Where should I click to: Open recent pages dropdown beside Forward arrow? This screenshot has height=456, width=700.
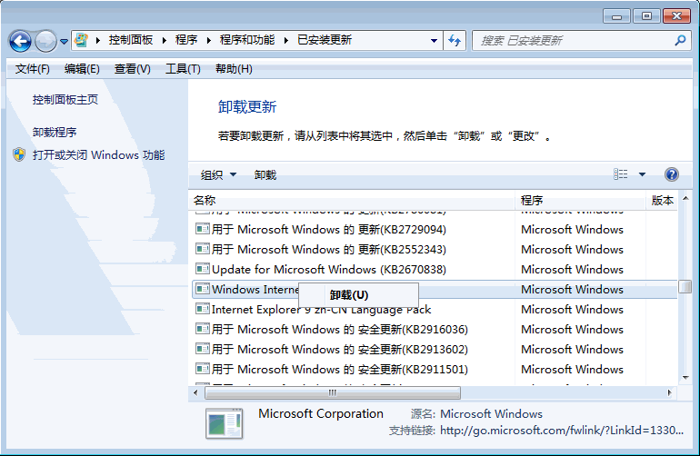[x=65, y=42]
